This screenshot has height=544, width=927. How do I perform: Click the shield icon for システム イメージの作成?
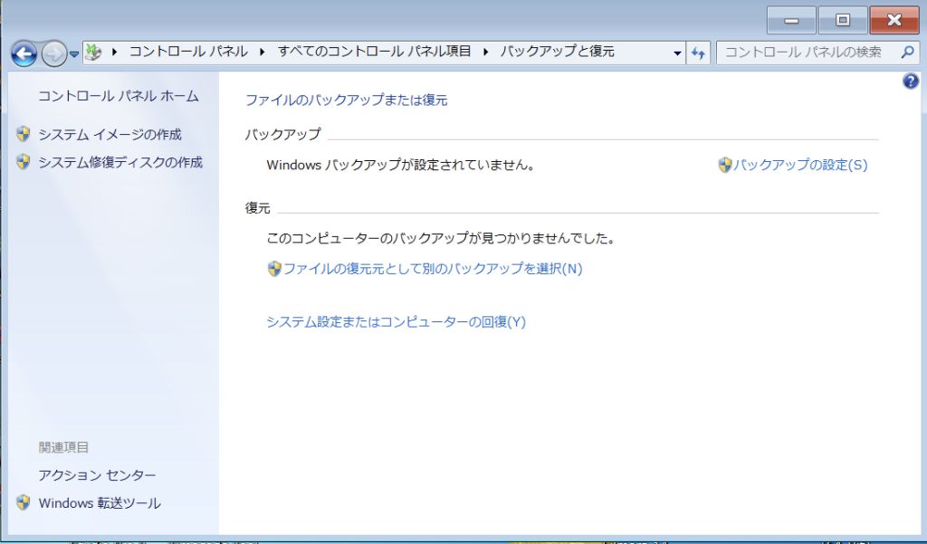[24, 135]
